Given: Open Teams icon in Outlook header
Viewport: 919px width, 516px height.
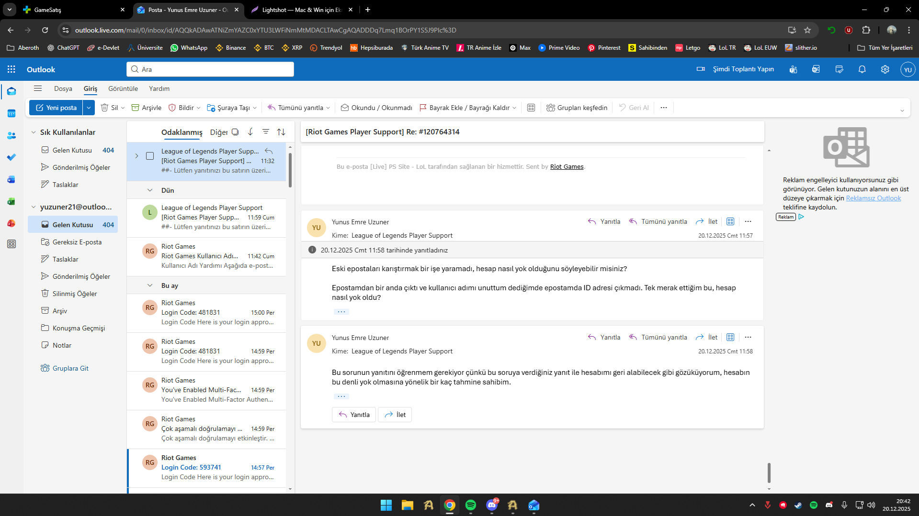Looking at the screenshot, I should point(793,69).
